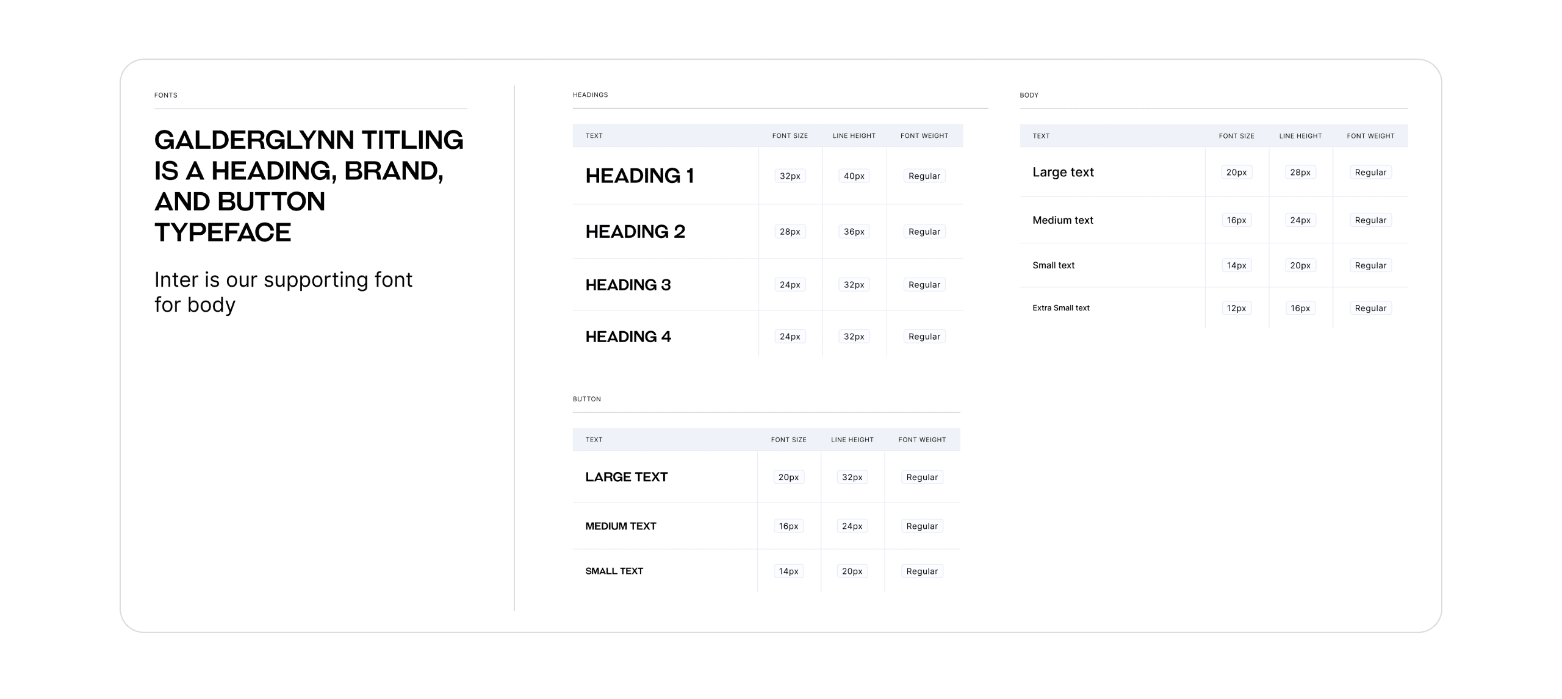The width and height of the screenshot is (1562, 699).
Task: Select the Large text body sample
Action: point(1063,173)
